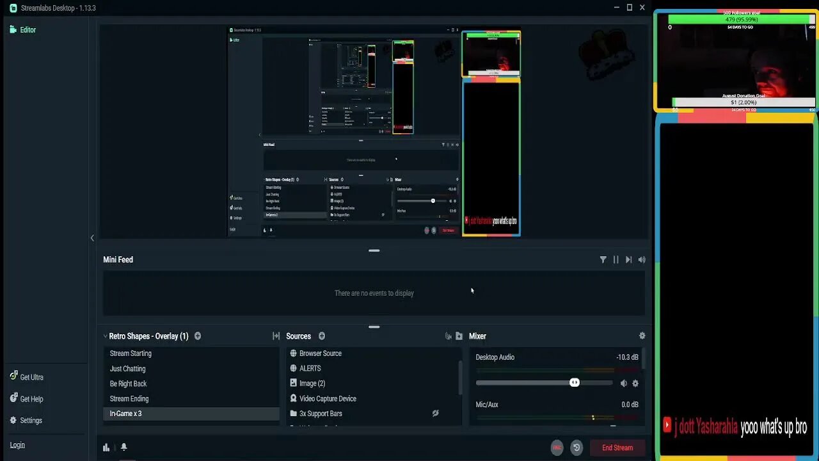
Task: Add a new source with plus icon
Action: click(x=322, y=336)
